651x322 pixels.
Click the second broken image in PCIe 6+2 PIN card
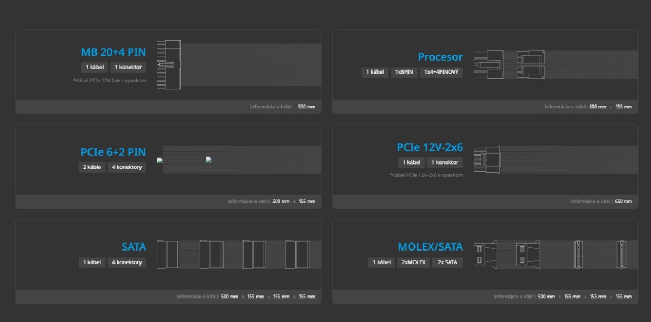[x=208, y=160]
